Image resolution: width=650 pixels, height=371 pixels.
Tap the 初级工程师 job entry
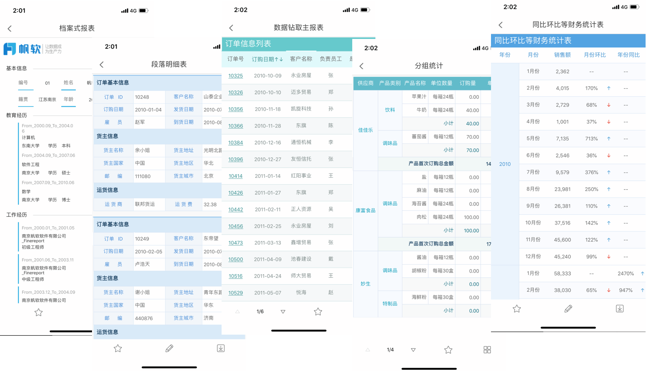[33, 247]
